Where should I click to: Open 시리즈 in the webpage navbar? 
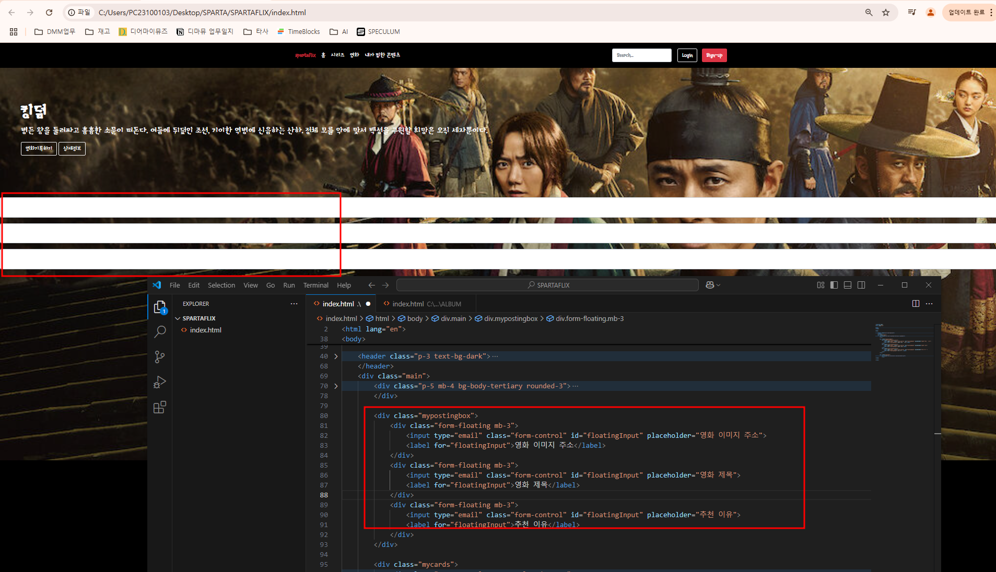point(337,55)
